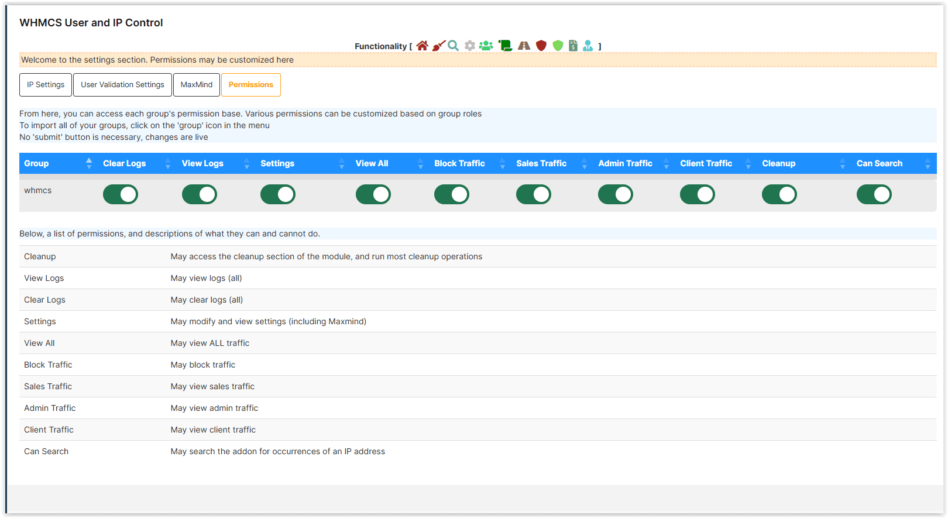The width and height of the screenshot is (948, 518).
Task: Click the 'WHMCS User and IP Control' heading
Action: point(91,23)
